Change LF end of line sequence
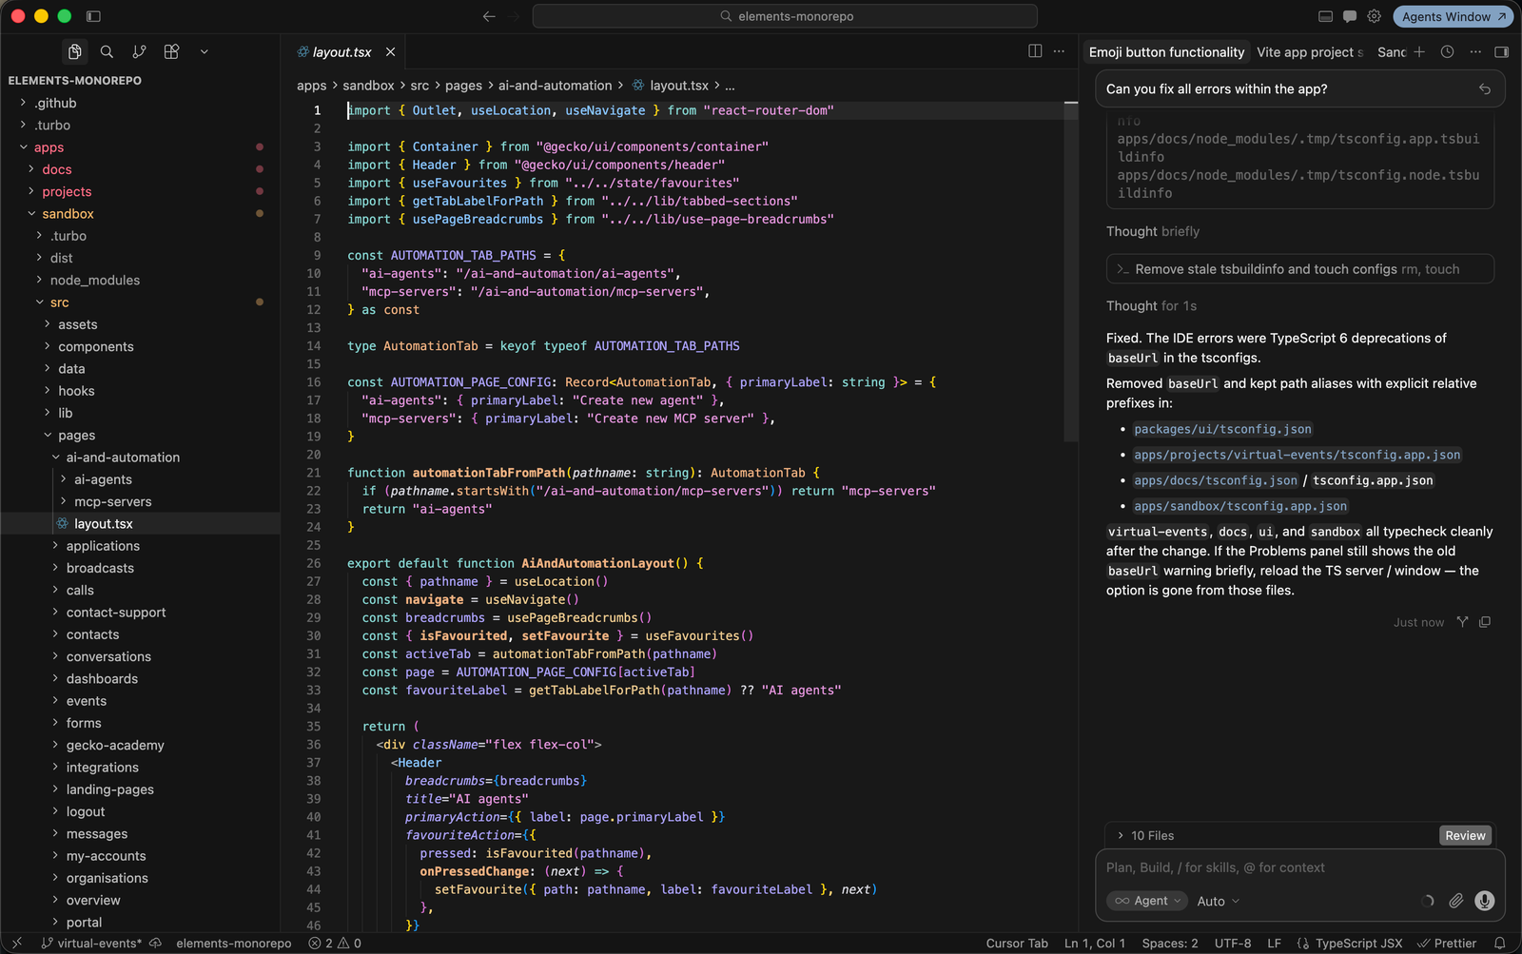Screen dimensions: 1522x954 [x=1274, y=943]
